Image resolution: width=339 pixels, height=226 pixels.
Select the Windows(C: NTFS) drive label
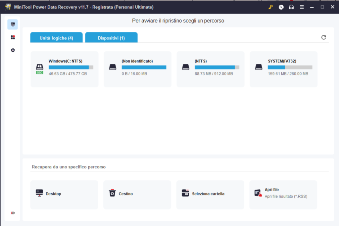66,61
